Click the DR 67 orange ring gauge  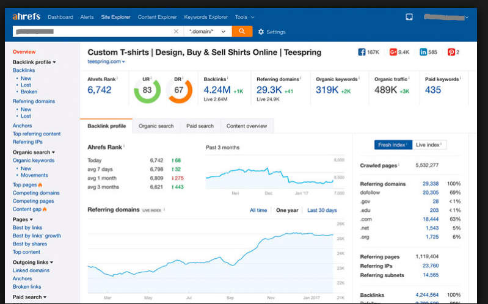point(179,90)
